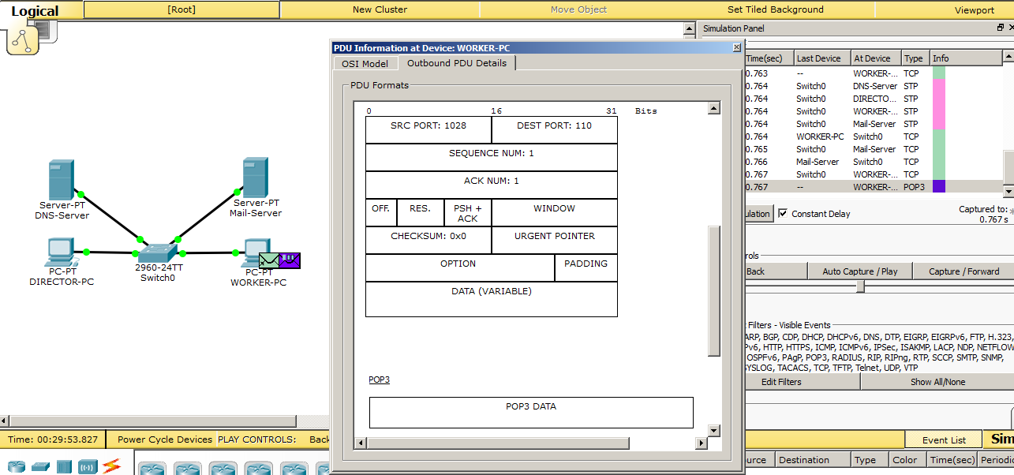Switch to Outbound PDU Details tab
Image resolution: width=1014 pixels, height=475 pixels.
coord(457,63)
